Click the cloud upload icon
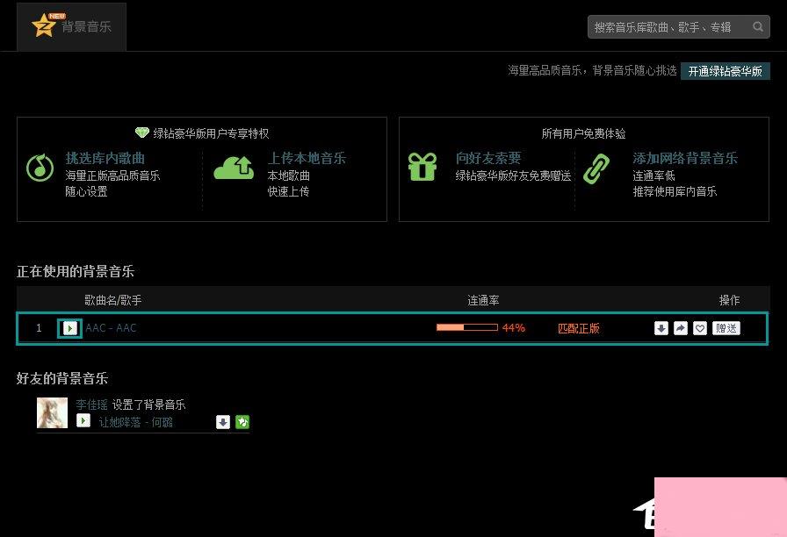This screenshot has height=537, width=787. coord(234,168)
